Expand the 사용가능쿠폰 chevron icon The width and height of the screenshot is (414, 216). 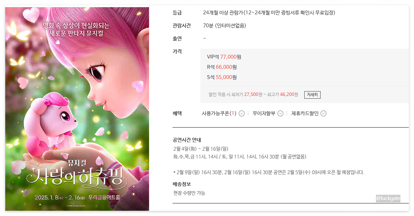pyautogui.click(x=241, y=114)
